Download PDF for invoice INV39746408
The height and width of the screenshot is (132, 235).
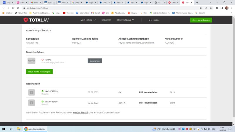click(148, 103)
